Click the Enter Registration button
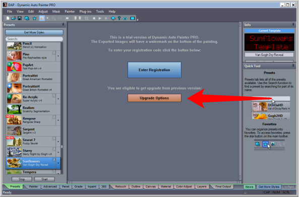This screenshot has height=197, width=299. [154, 70]
